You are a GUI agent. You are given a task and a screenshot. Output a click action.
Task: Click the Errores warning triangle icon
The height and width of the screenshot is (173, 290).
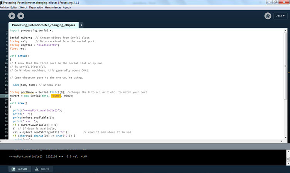(x=37, y=169)
